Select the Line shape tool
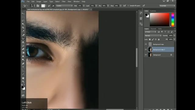This screenshot has height=110, width=195. tap(23, 74)
